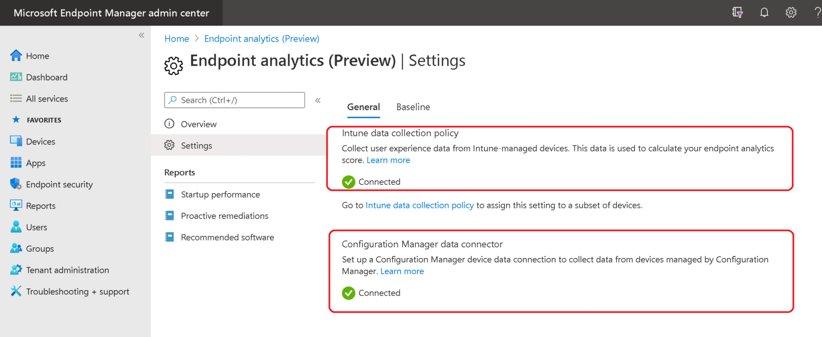Click the Configuration Manager data connector heading

(422, 244)
